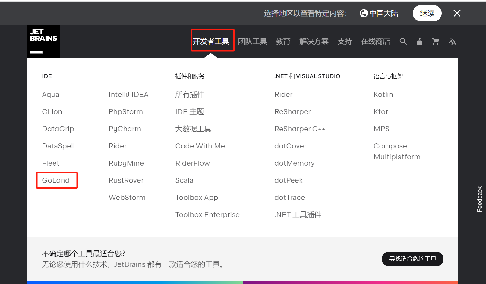The image size is (486, 284).
Task: Open the PhpStorm link
Action: [126, 112]
